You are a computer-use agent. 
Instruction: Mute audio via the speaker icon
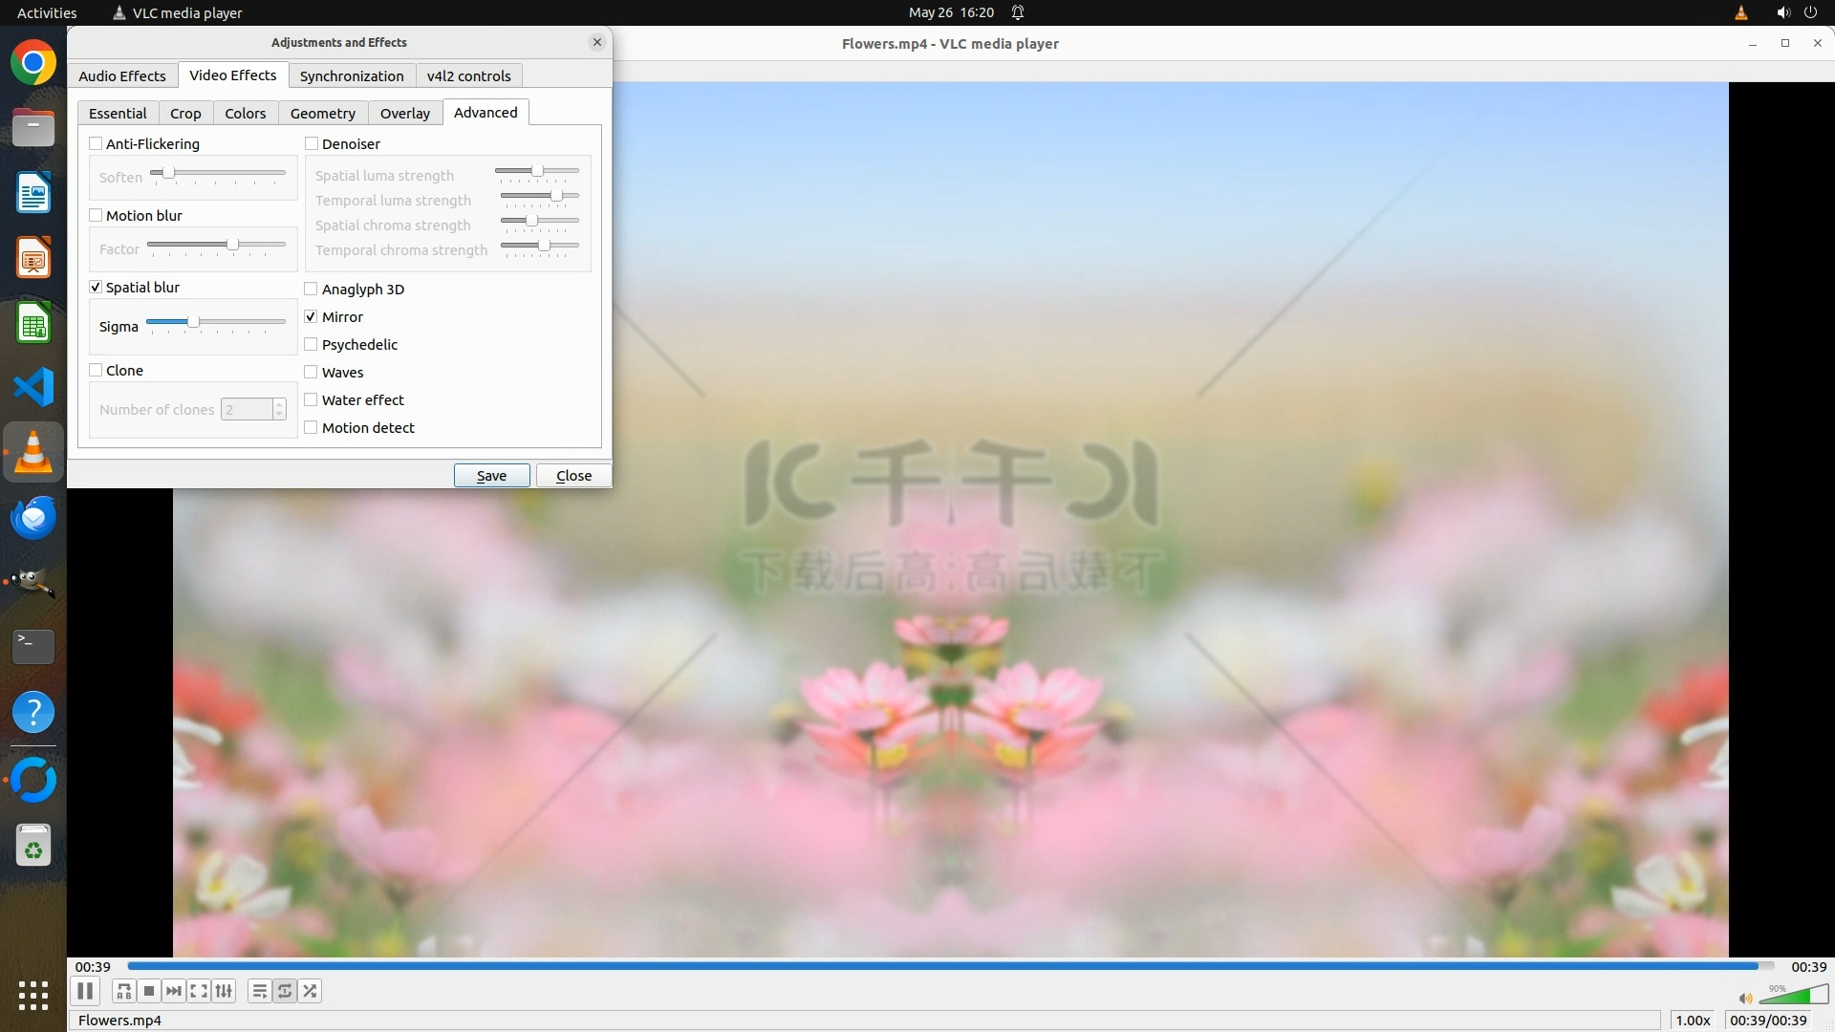point(1745,999)
